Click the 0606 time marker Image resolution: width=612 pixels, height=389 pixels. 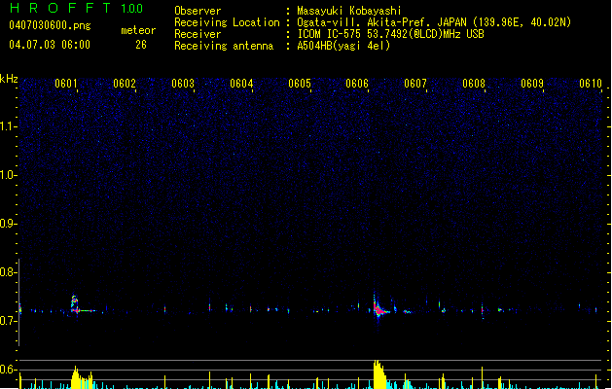tap(357, 84)
